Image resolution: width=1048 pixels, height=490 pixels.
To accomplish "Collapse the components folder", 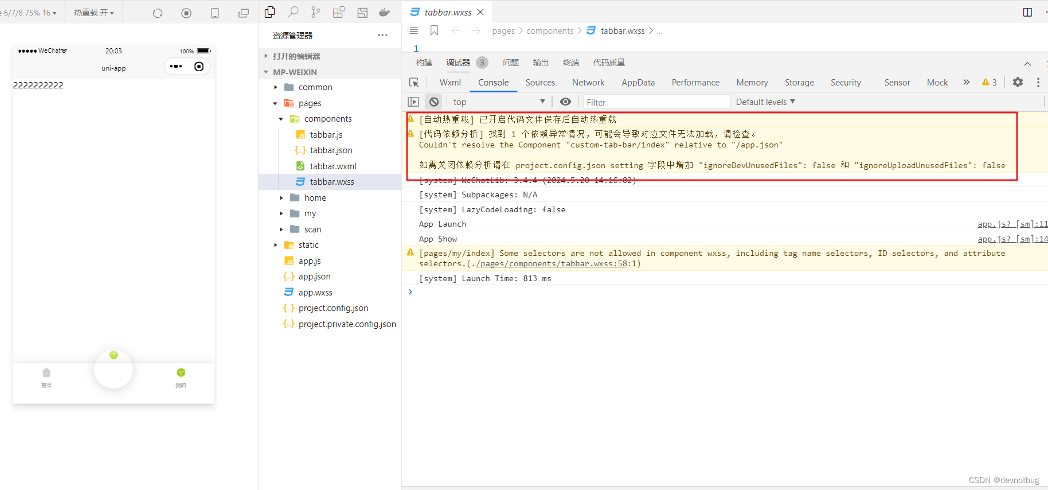I will 281,119.
